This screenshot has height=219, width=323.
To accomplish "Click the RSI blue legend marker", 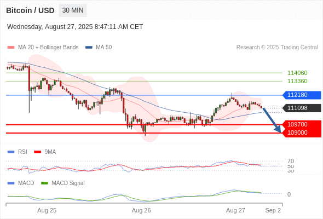I will coord(11,152).
